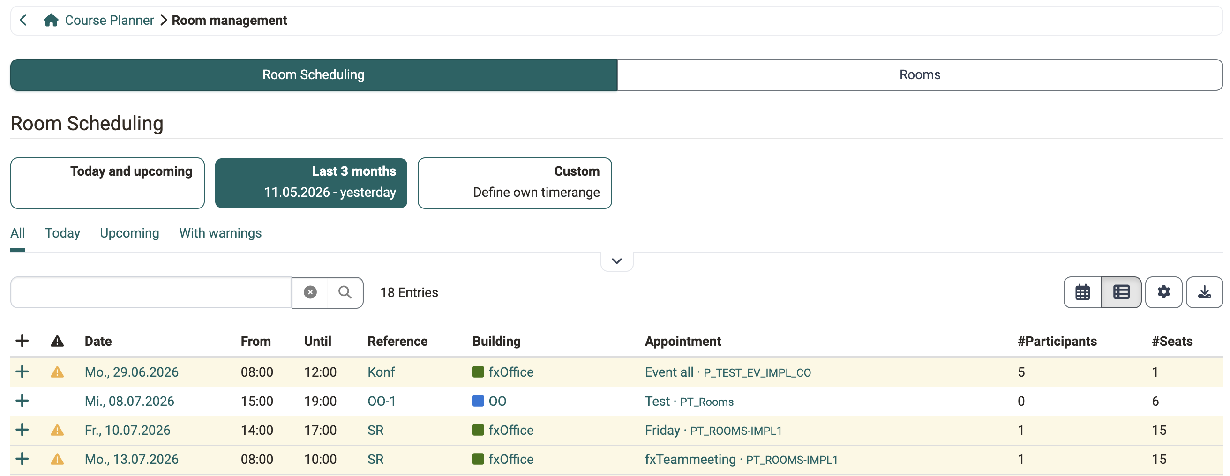Image resolution: width=1230 pixels, height=476 pixels.
Task: Select the Last 3 months range
Action: pyautogui.click(x=311, y=183)
